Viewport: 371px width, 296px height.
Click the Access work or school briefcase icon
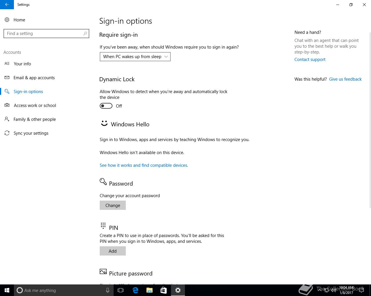tap(7, 105)
